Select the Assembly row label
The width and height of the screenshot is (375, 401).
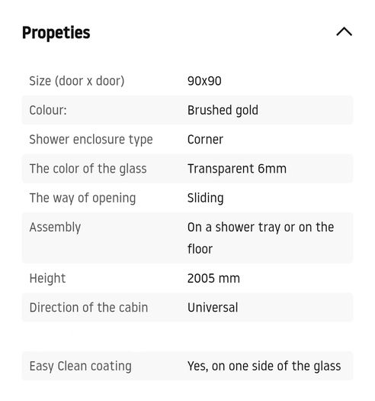[55, 228]
